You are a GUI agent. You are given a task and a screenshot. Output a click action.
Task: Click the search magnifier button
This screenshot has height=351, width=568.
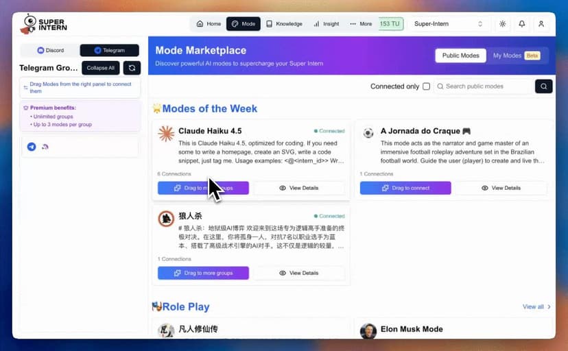point(543,86)
